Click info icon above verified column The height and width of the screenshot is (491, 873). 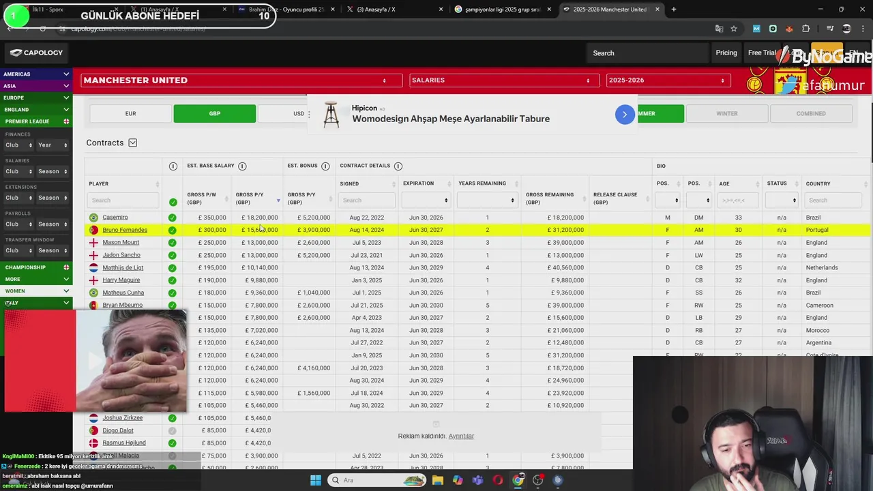point(173,166)
